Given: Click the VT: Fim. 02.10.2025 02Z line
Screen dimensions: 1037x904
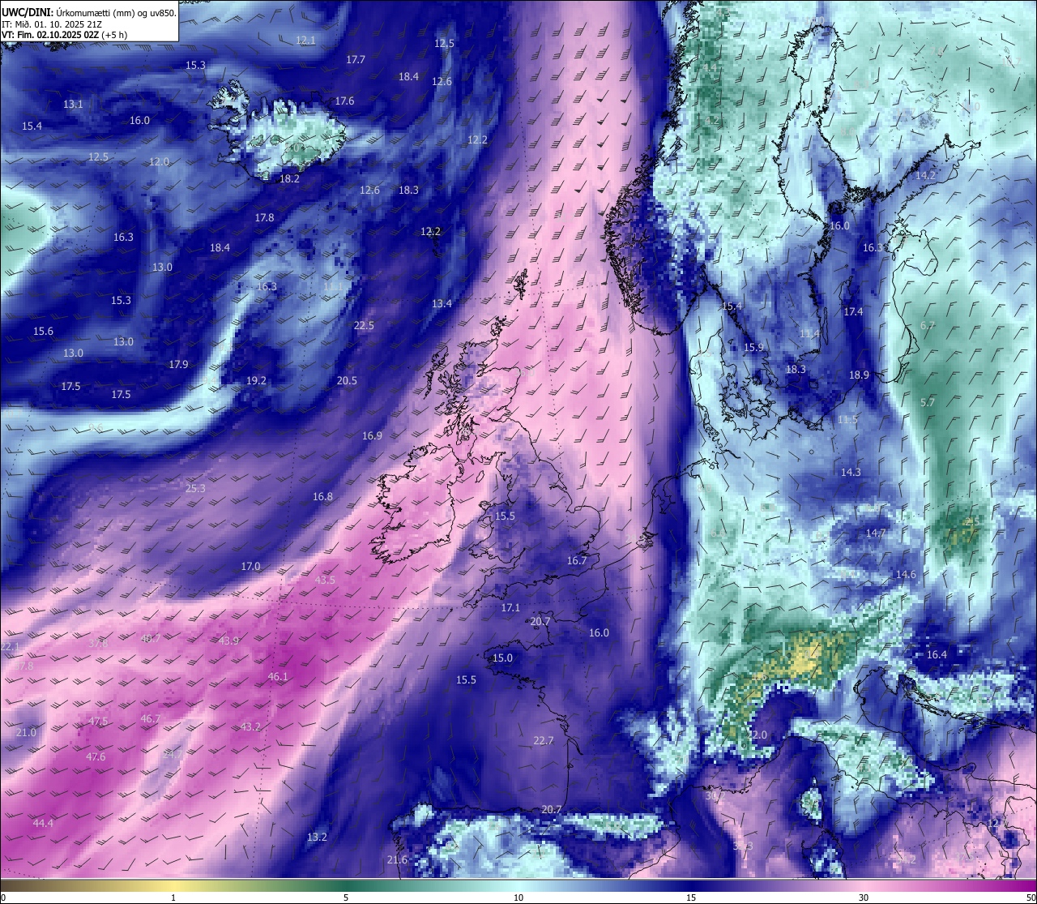Looking at the screenshot, I should [64, 35].
